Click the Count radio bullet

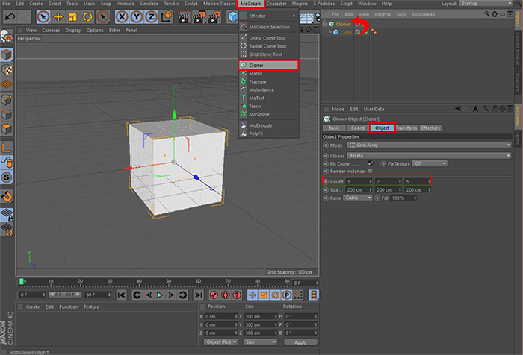click(326, 182)
